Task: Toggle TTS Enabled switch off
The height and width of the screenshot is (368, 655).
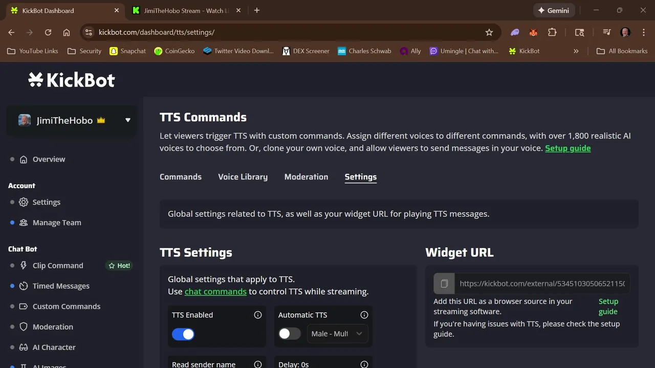Action: tap(183, 334)
